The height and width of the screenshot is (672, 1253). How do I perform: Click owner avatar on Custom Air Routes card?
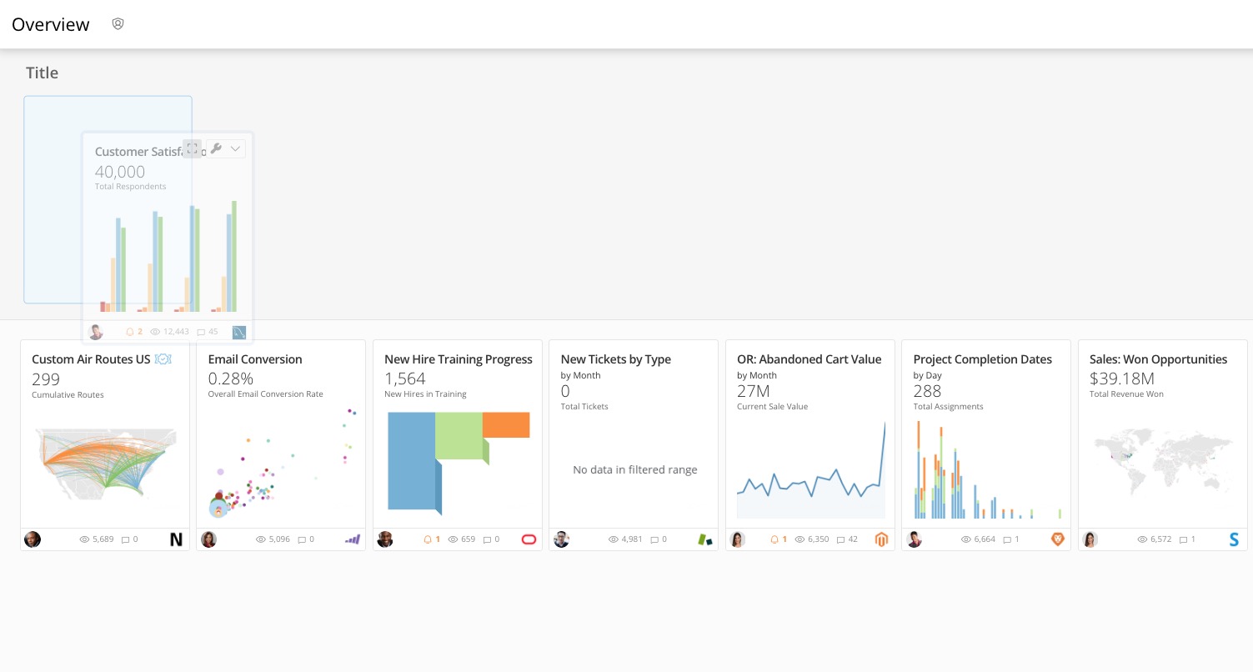33,539
